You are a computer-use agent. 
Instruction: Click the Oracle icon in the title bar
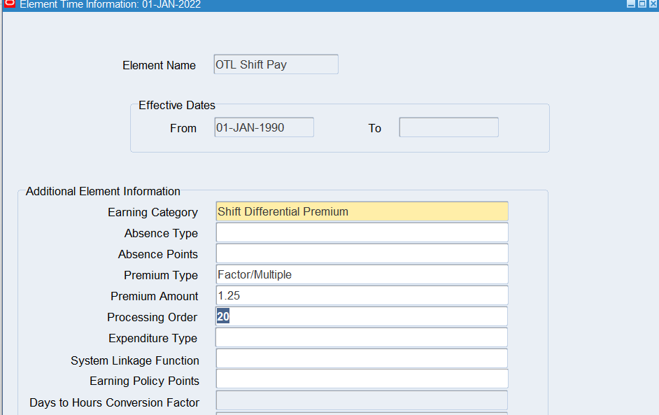(x=9, y=4)
